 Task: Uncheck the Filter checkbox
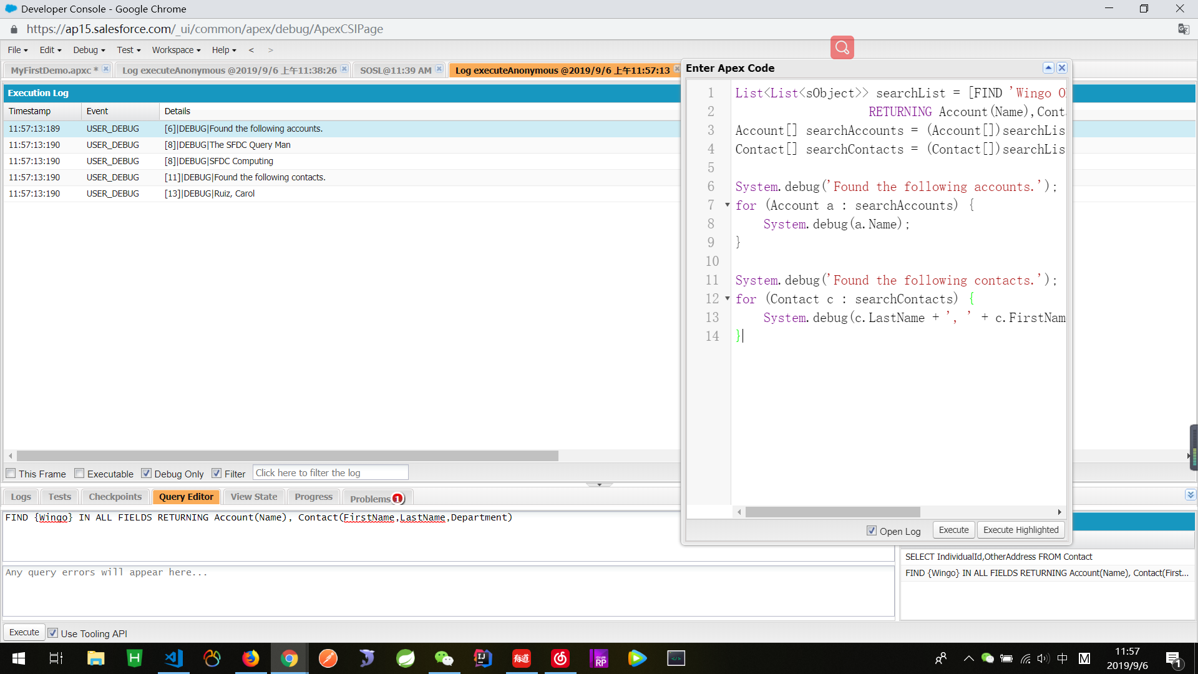pyautogui.click(x=217, y=473)
